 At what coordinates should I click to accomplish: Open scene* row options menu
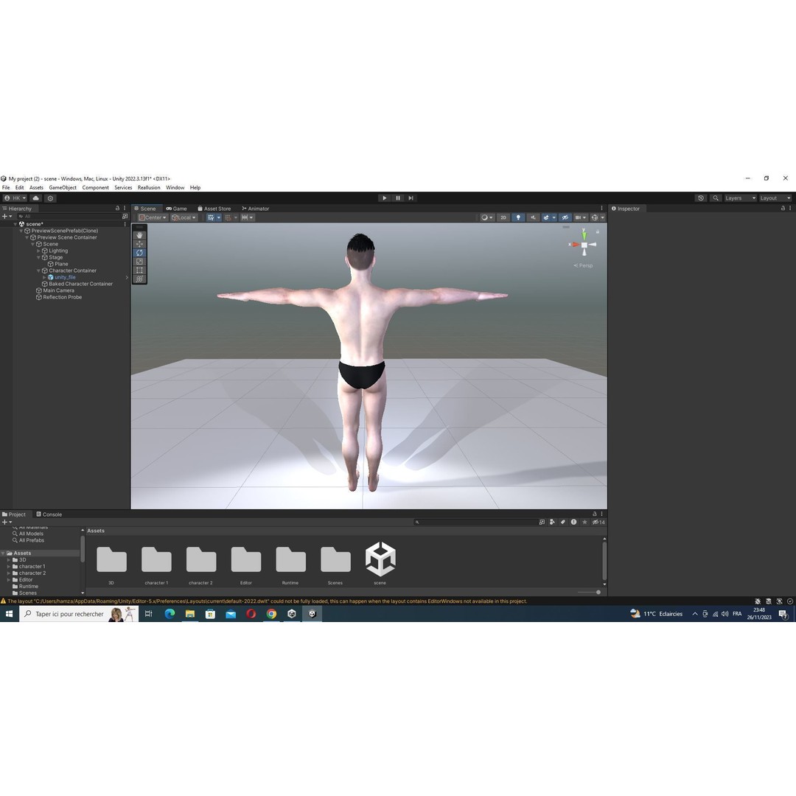tap(125, 224)
